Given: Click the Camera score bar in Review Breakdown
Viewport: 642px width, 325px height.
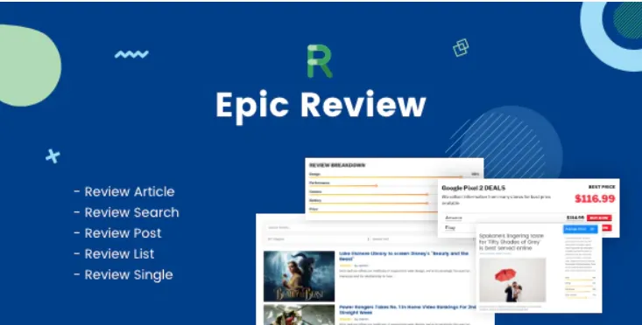Looking at the screenshot, I should click(x=369, y=194).
